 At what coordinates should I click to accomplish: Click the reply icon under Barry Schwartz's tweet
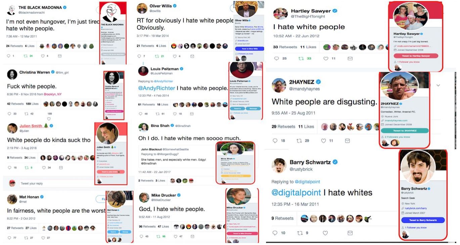pyautogui.click(x=275, y=233)
